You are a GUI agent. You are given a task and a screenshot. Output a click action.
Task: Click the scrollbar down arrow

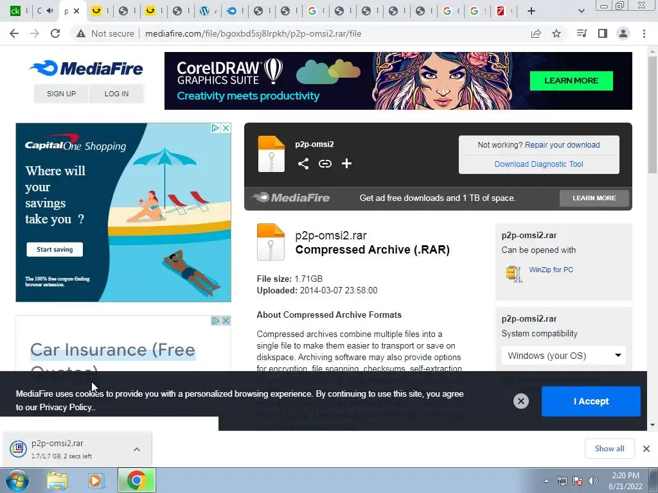(x=652, y=425)
